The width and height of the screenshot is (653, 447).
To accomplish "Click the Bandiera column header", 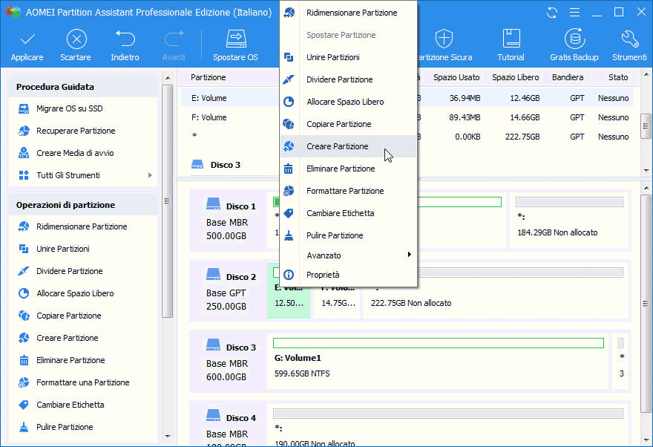I will (568, 77).
